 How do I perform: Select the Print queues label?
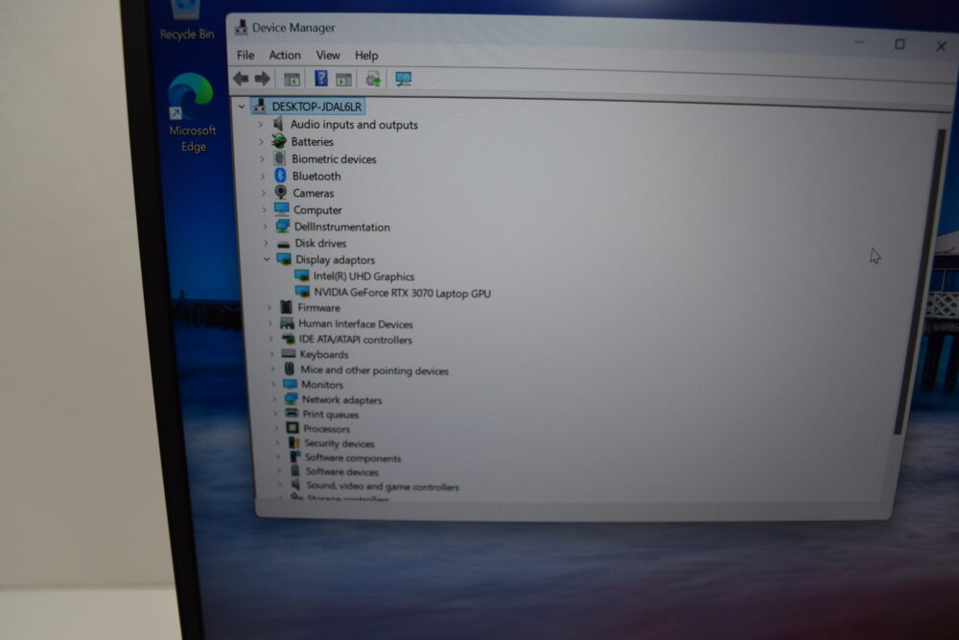(x=331, y=415)
